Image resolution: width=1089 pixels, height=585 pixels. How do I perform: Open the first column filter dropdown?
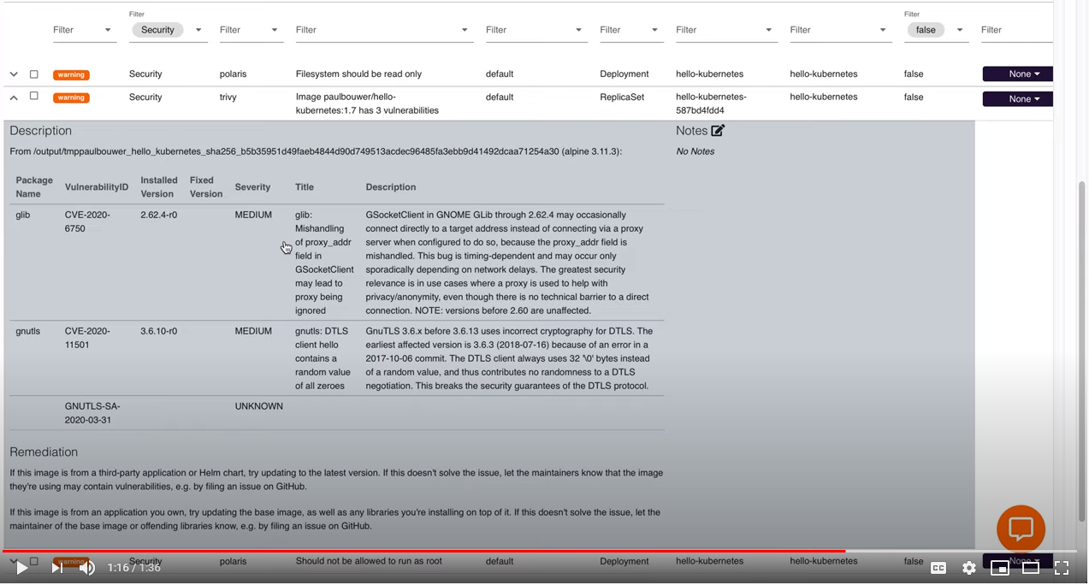(x=108, y=30)
